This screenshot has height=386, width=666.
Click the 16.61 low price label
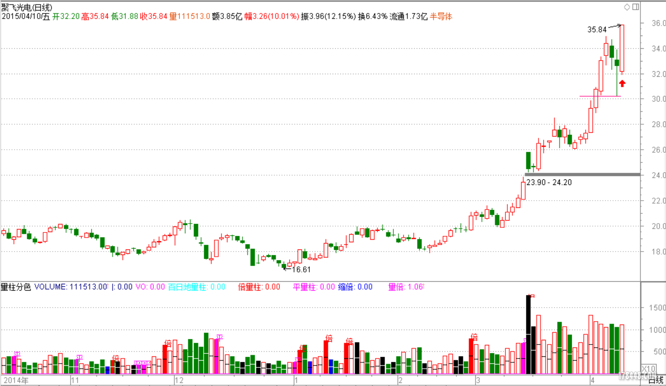[301, 269]
